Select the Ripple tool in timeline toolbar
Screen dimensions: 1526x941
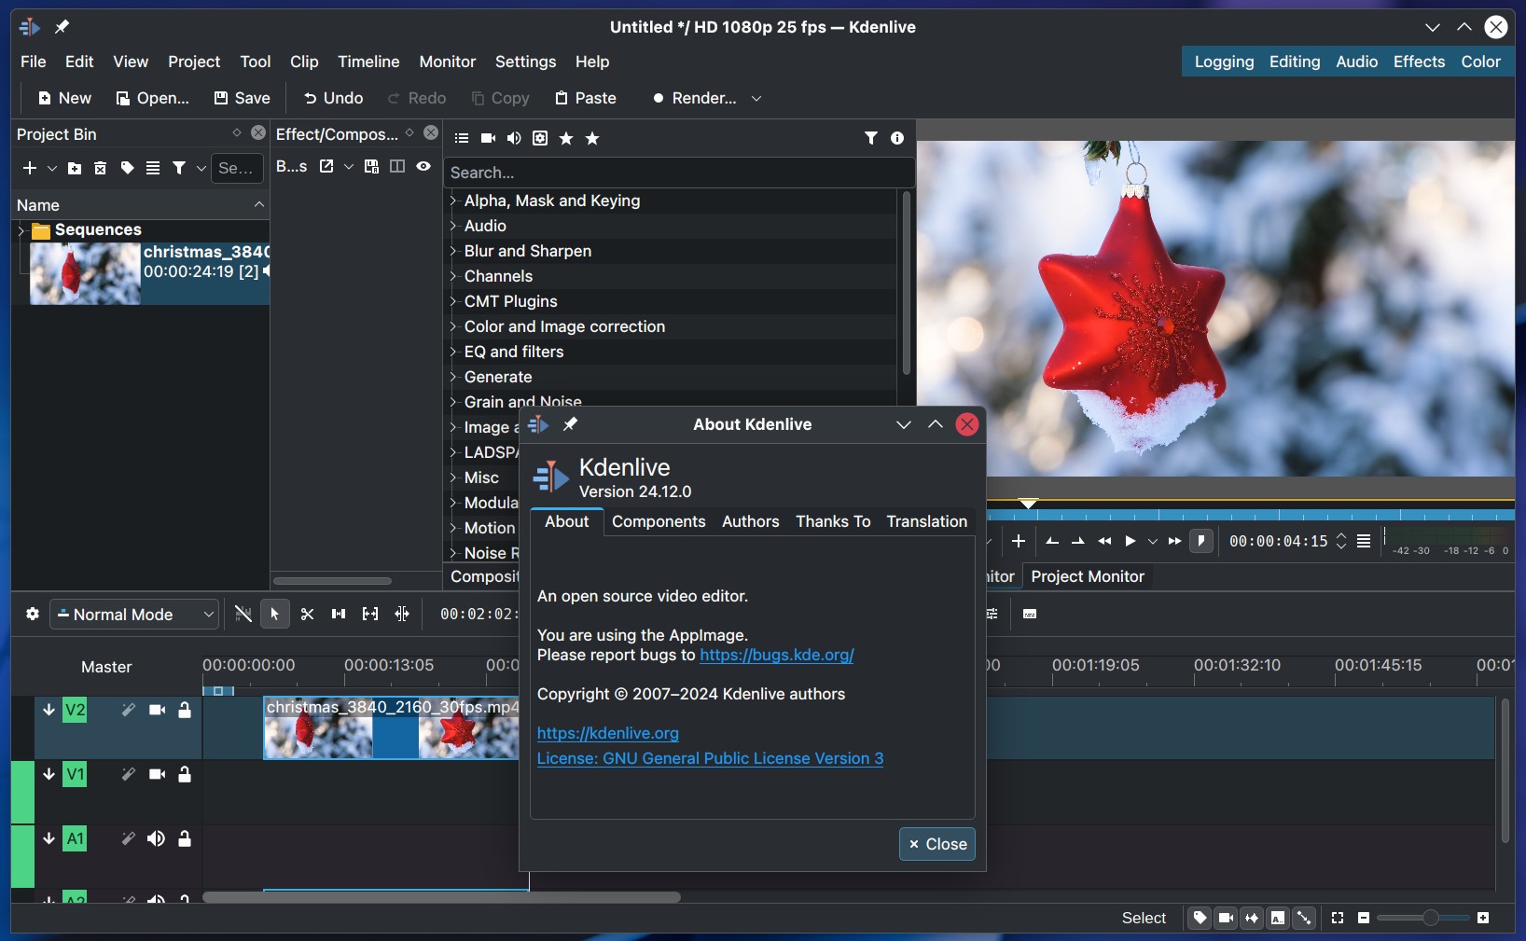pyautogui.click(x=402, y=614)
